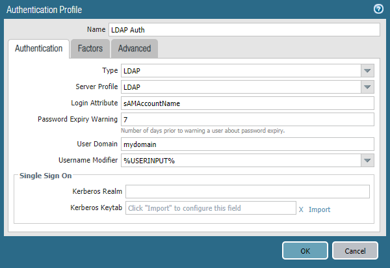Open the Advanced tab

point(134,49)
